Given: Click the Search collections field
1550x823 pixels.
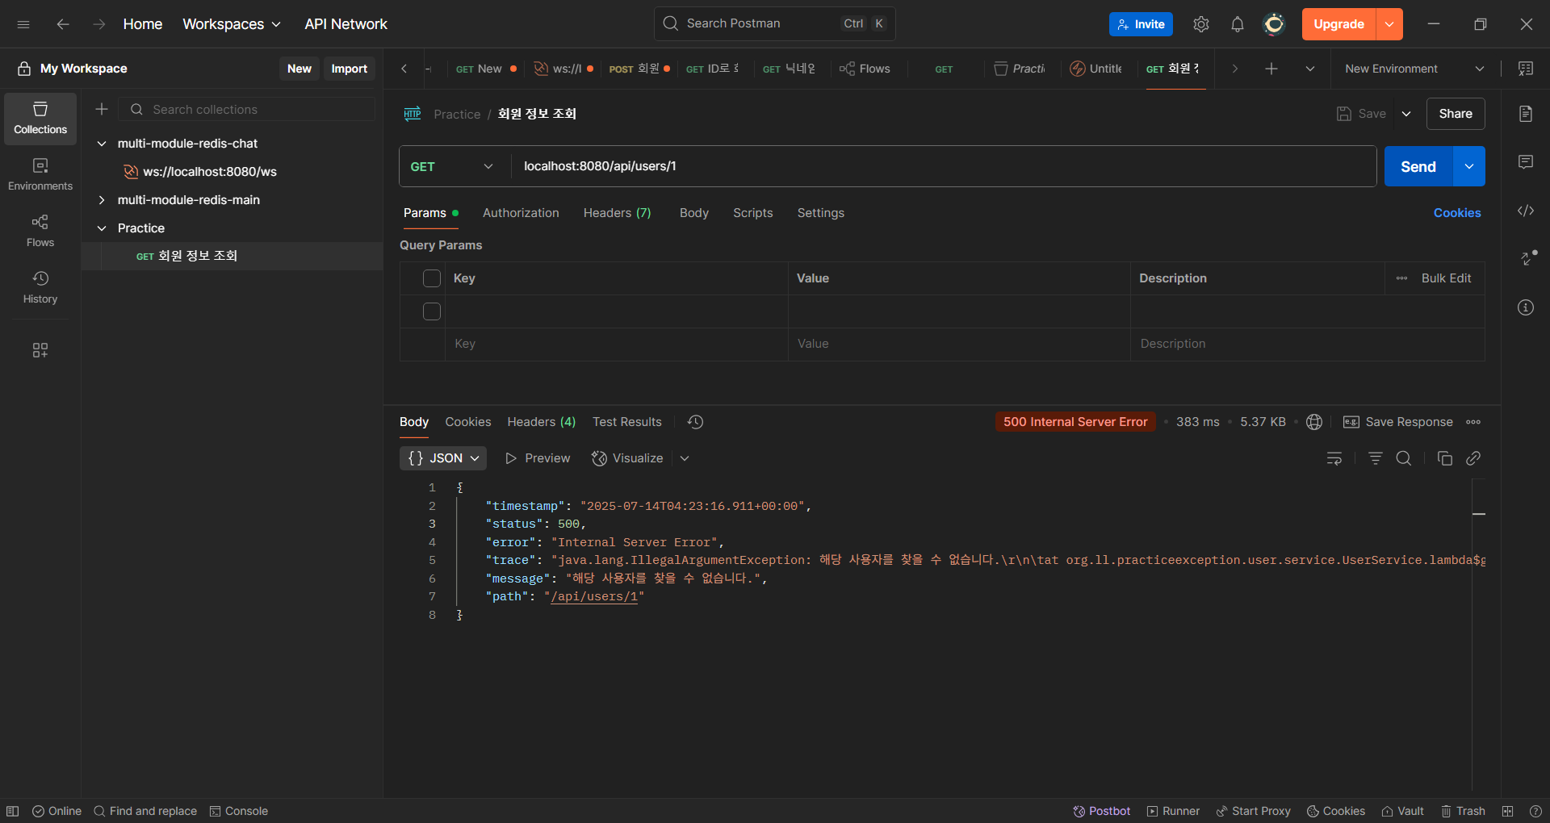Looking at the screenshot, I should 248,109.
